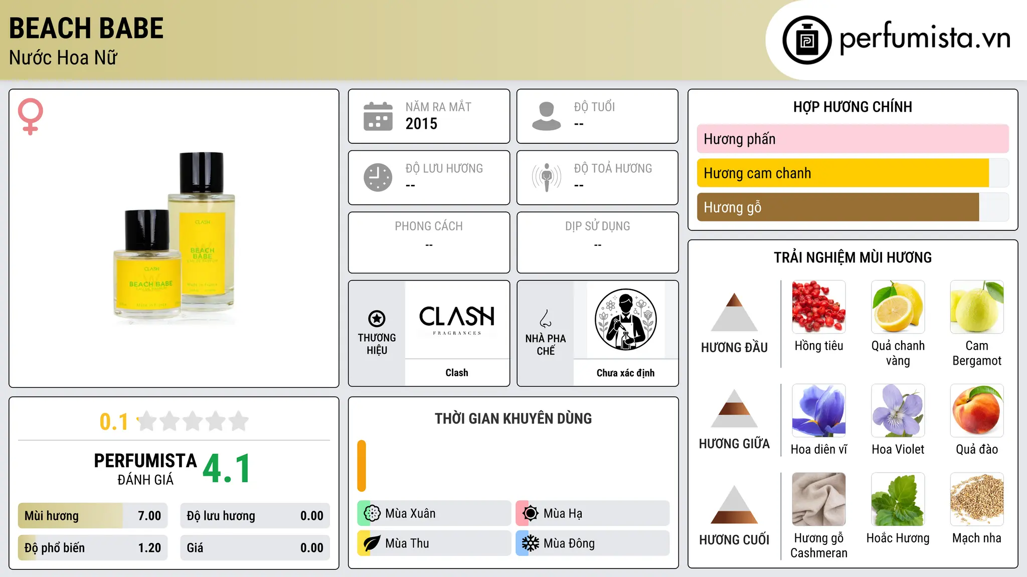Image resolution: width=1027 pixels, height=577 pixels.
Task: Select the Mùa Đông season row
Action: click(593, 543)
